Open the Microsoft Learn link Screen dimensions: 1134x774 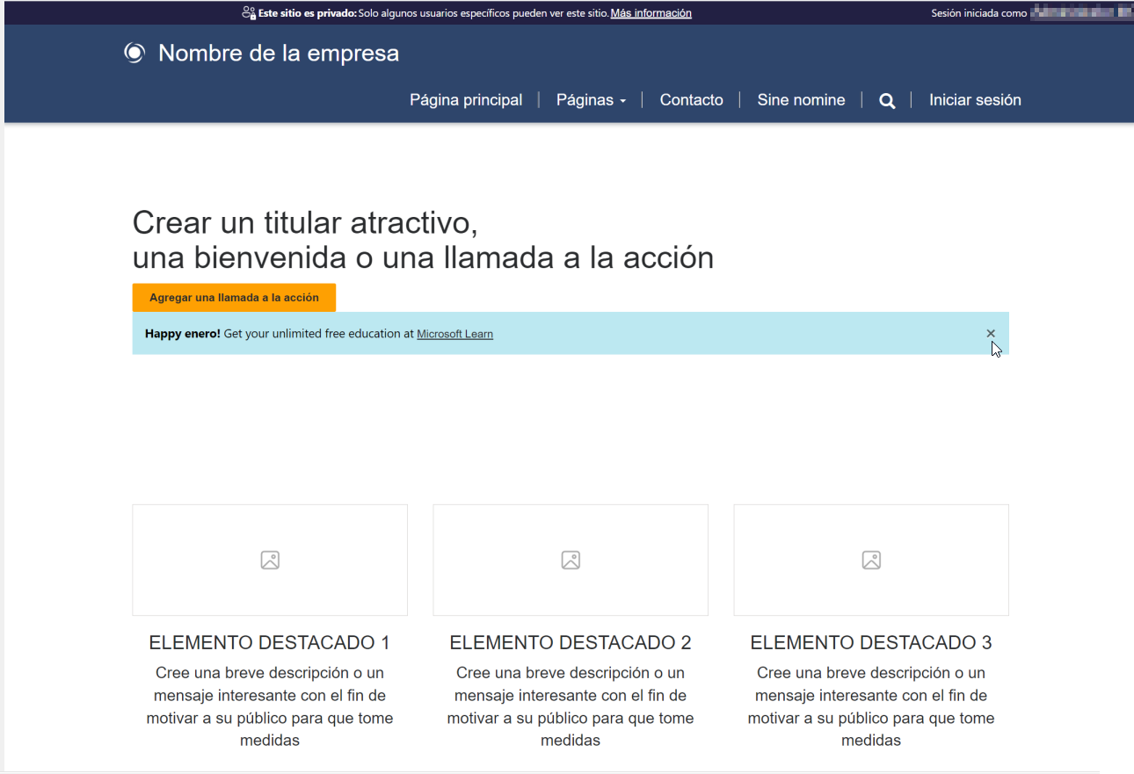pos(454,334)
